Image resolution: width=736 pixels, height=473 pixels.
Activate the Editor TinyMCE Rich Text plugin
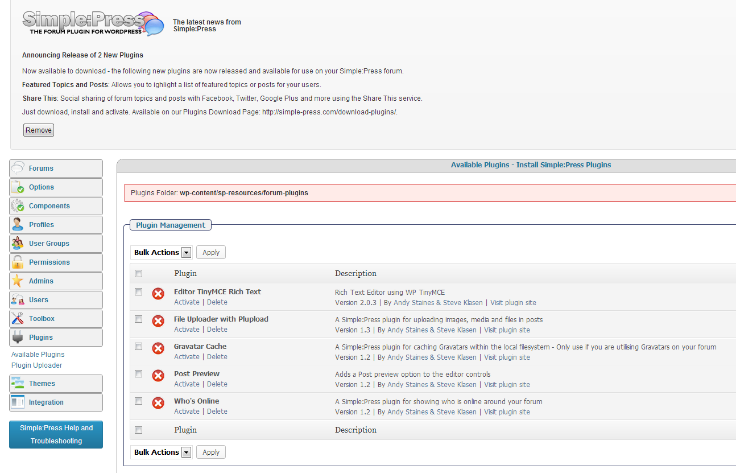coord(187,302)
